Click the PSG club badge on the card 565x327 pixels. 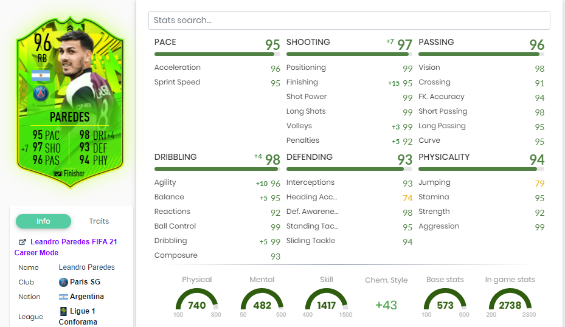click(x=41, y=94)
